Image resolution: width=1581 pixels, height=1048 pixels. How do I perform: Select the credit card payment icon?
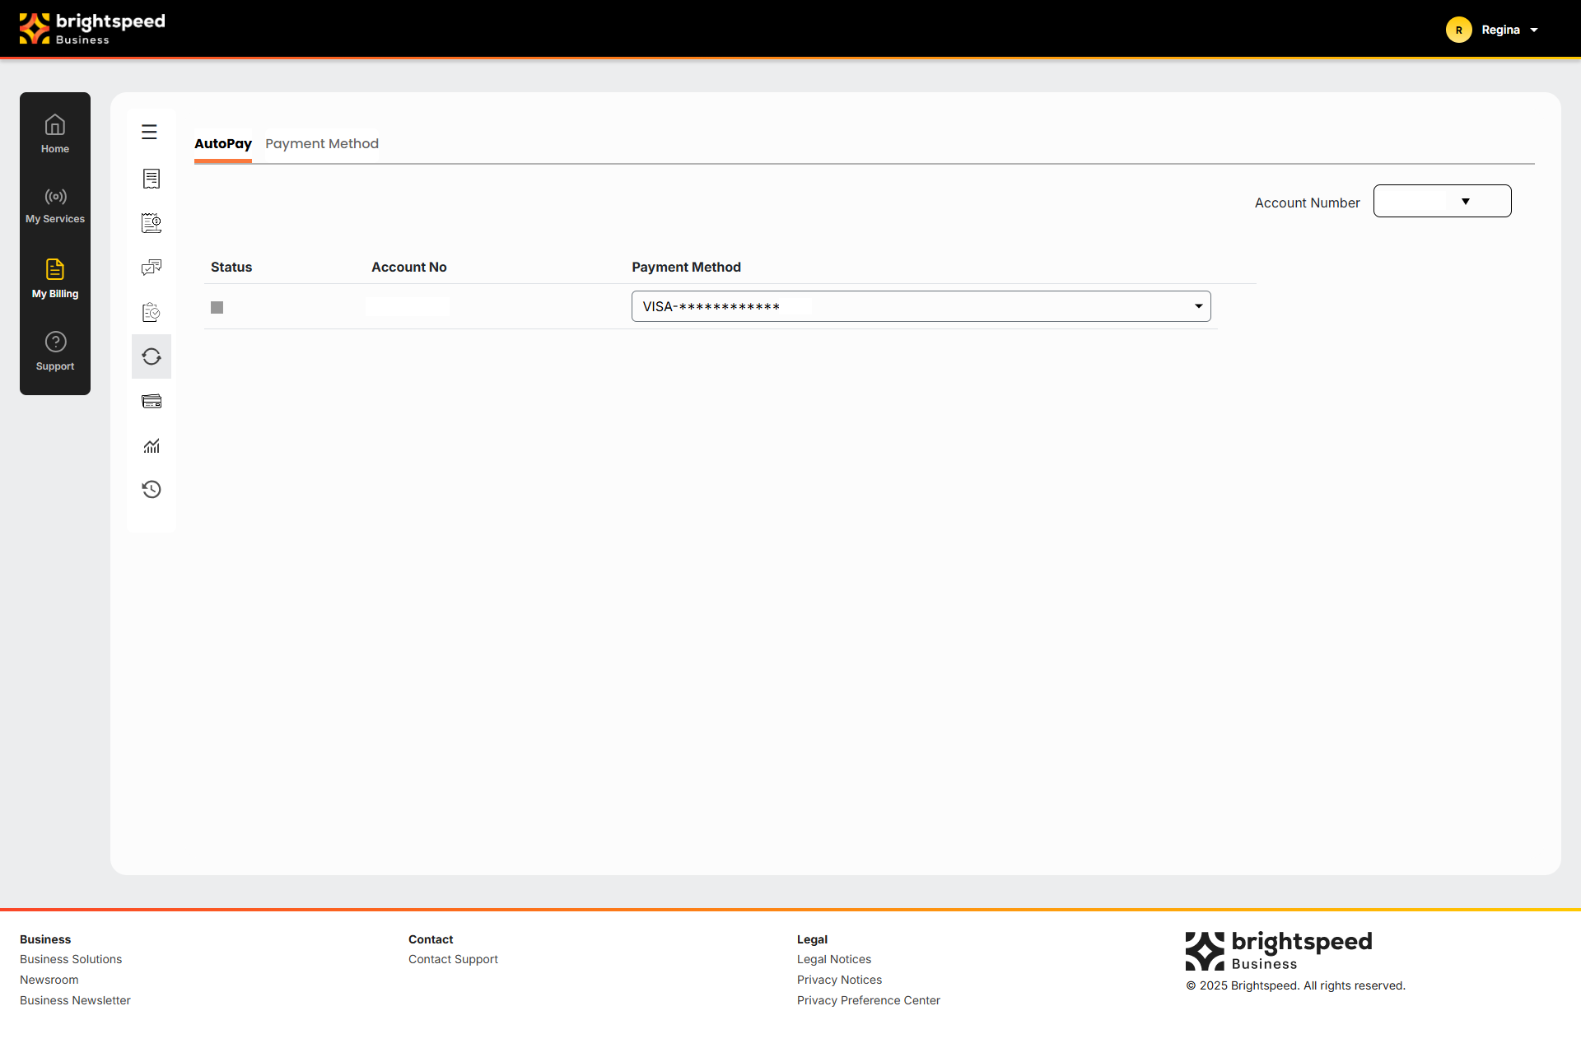point(152,402)
